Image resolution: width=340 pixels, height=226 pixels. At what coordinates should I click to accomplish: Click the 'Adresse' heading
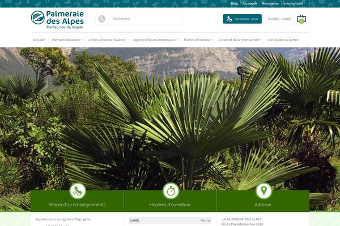click(263, 205)
